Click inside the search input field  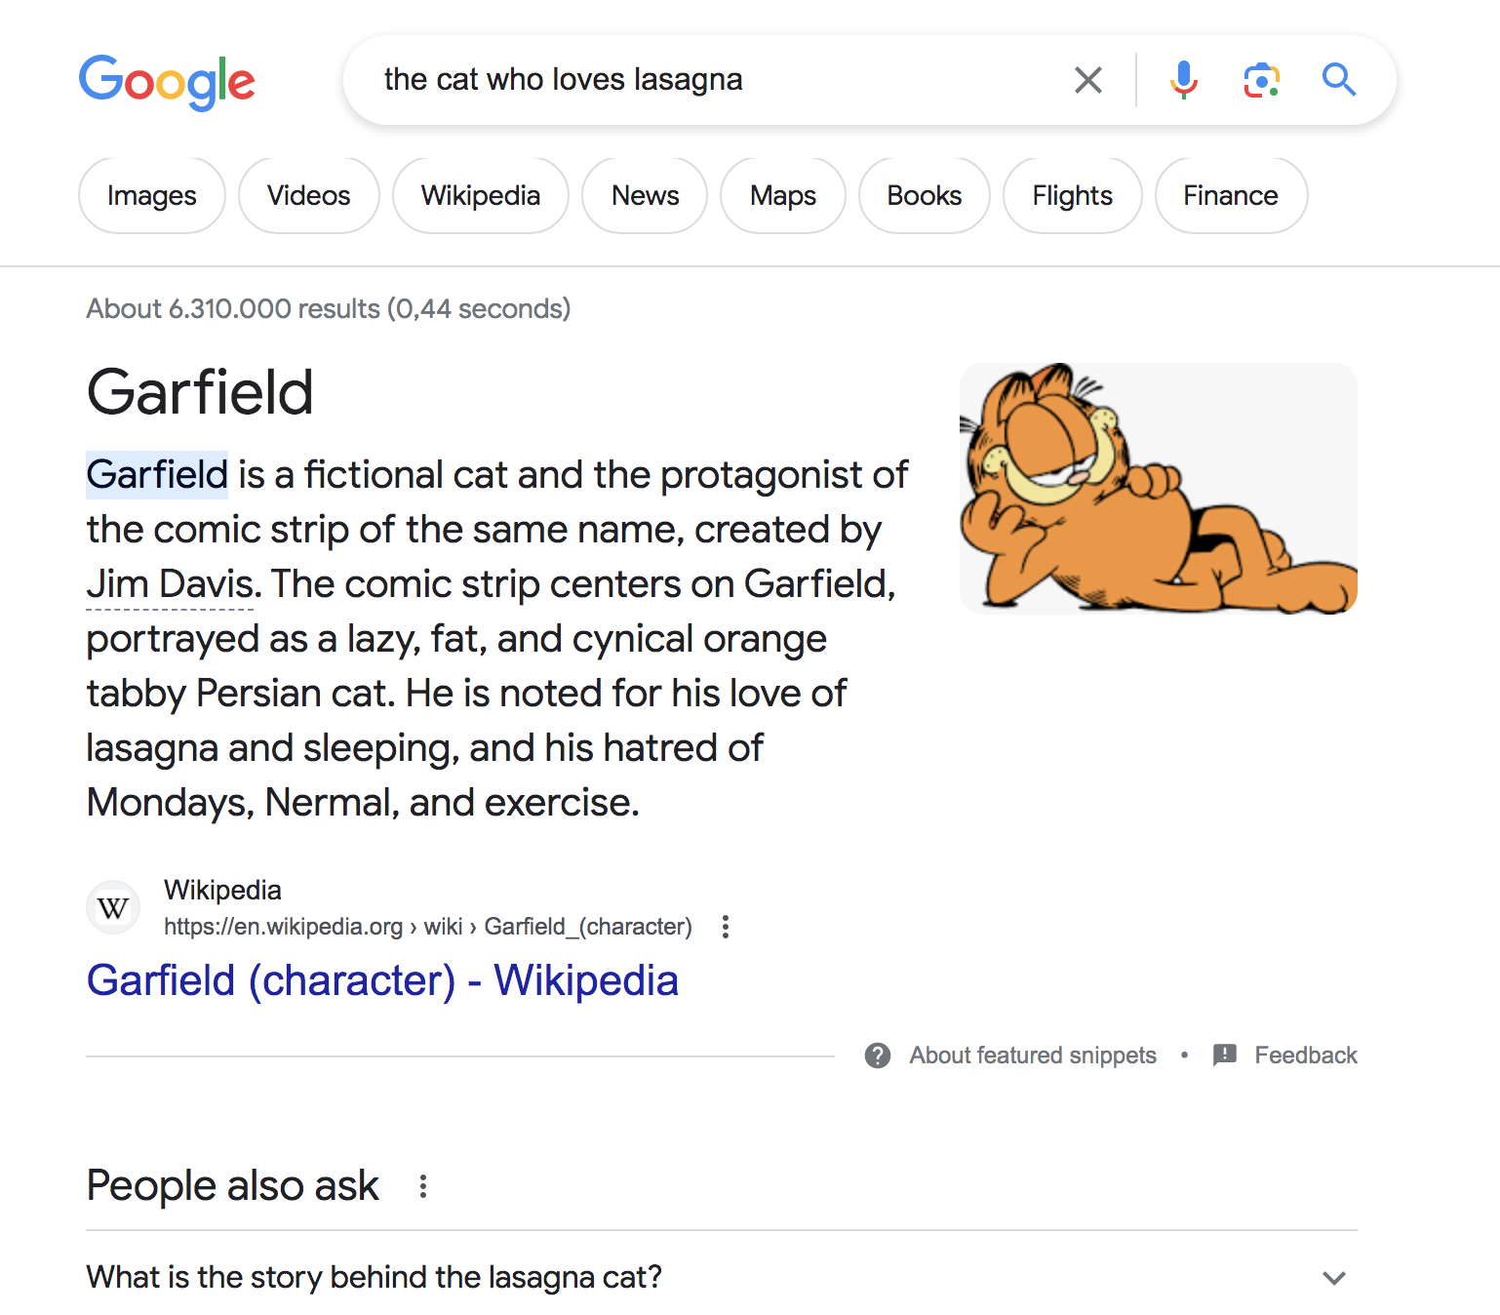coord(683,80)
